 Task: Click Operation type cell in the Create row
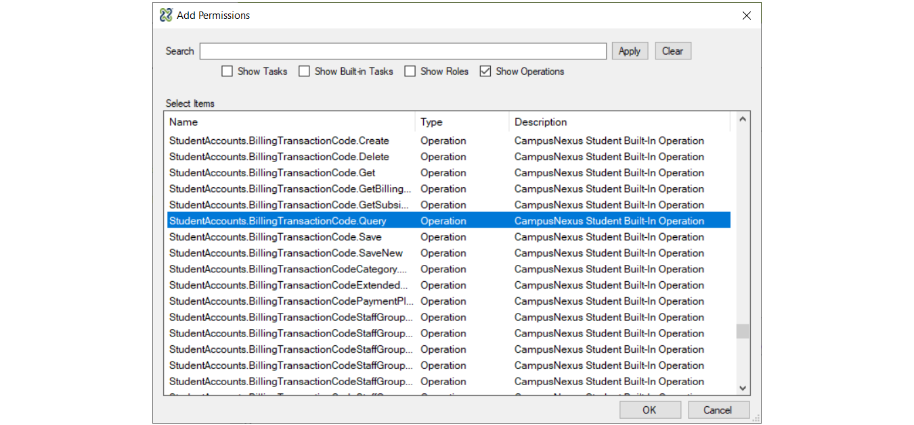(443, 141)
